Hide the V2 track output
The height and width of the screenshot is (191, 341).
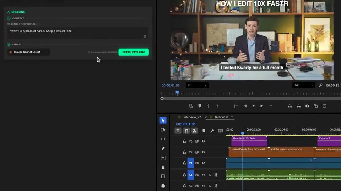click(x=203, y=152)
